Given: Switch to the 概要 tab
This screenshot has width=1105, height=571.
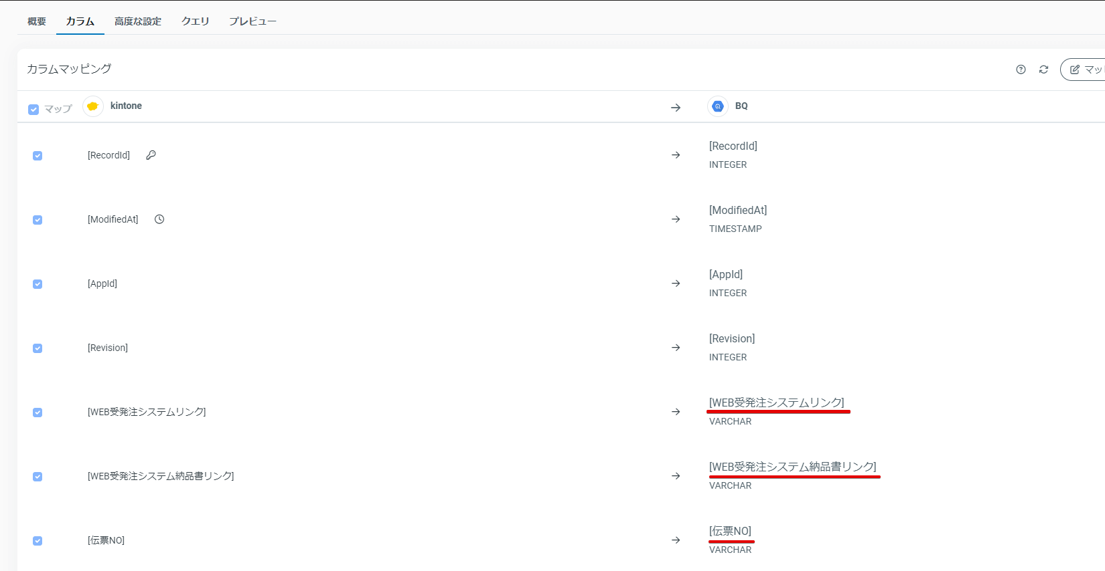Looking at the screenshot, I should click(x=37, y=21).
